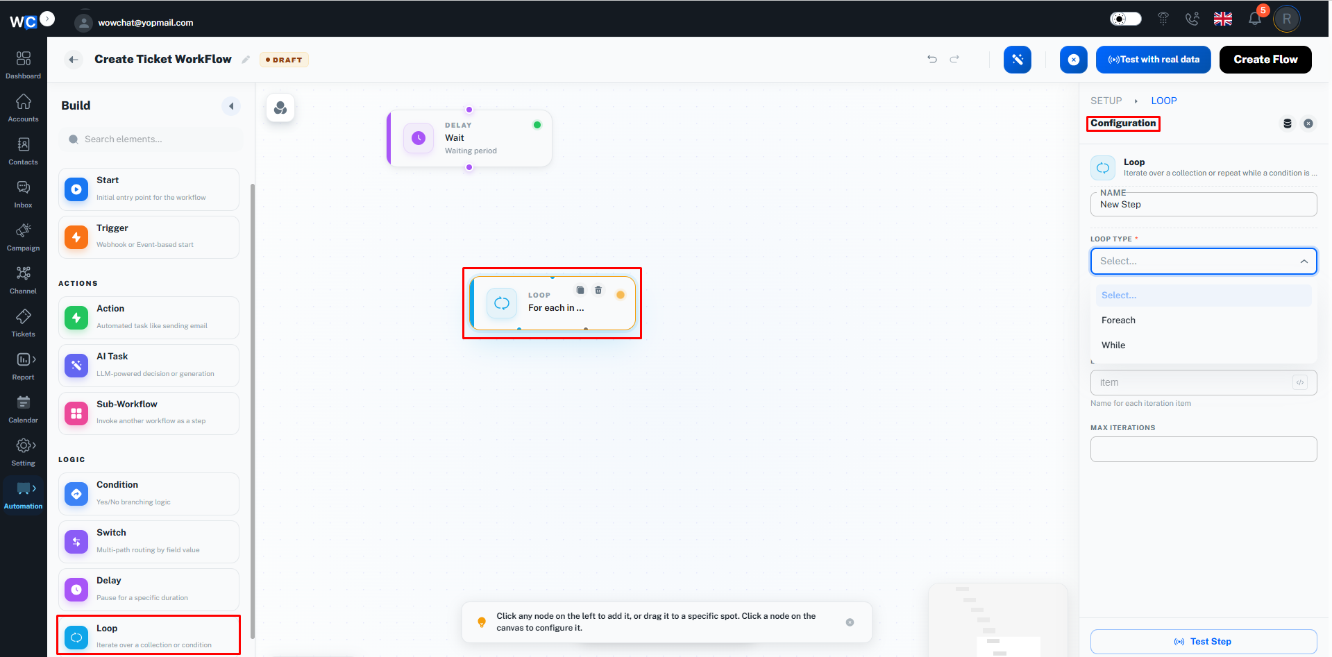
Task: Open Channel section
Action: [x=23, y=280]
